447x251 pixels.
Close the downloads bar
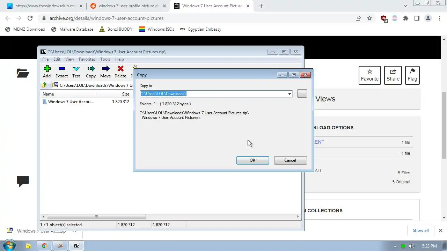(x=440, y=230)
